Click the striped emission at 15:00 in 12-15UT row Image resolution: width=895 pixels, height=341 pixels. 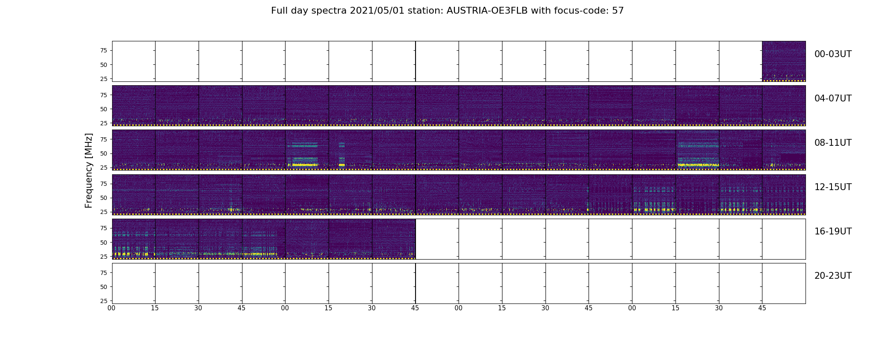click(x=654, y=200)
